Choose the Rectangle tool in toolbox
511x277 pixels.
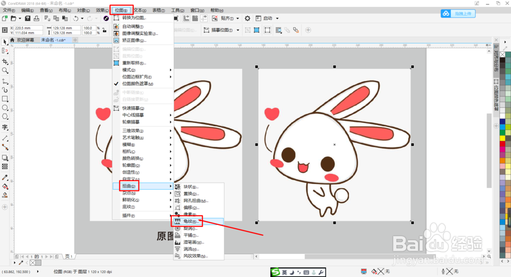pos(5,98)
